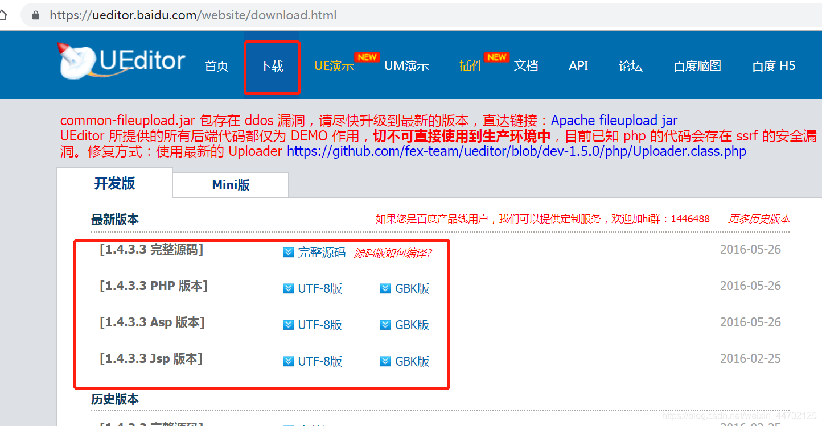The height and width of the screenshot is (426, 822).
Task: Download PHP UTF-8版
Action: click(320, 289)
